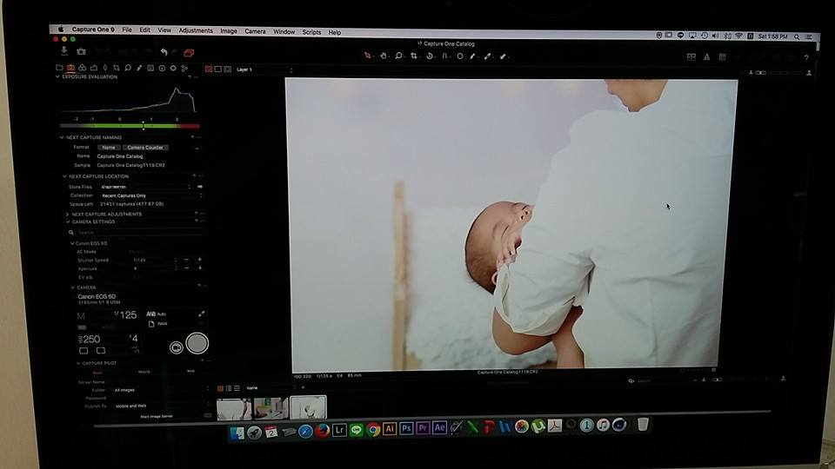Open the Collection Recent Captures Only dropdown
This screenshot has width=835, height=469.
[151, 195]
